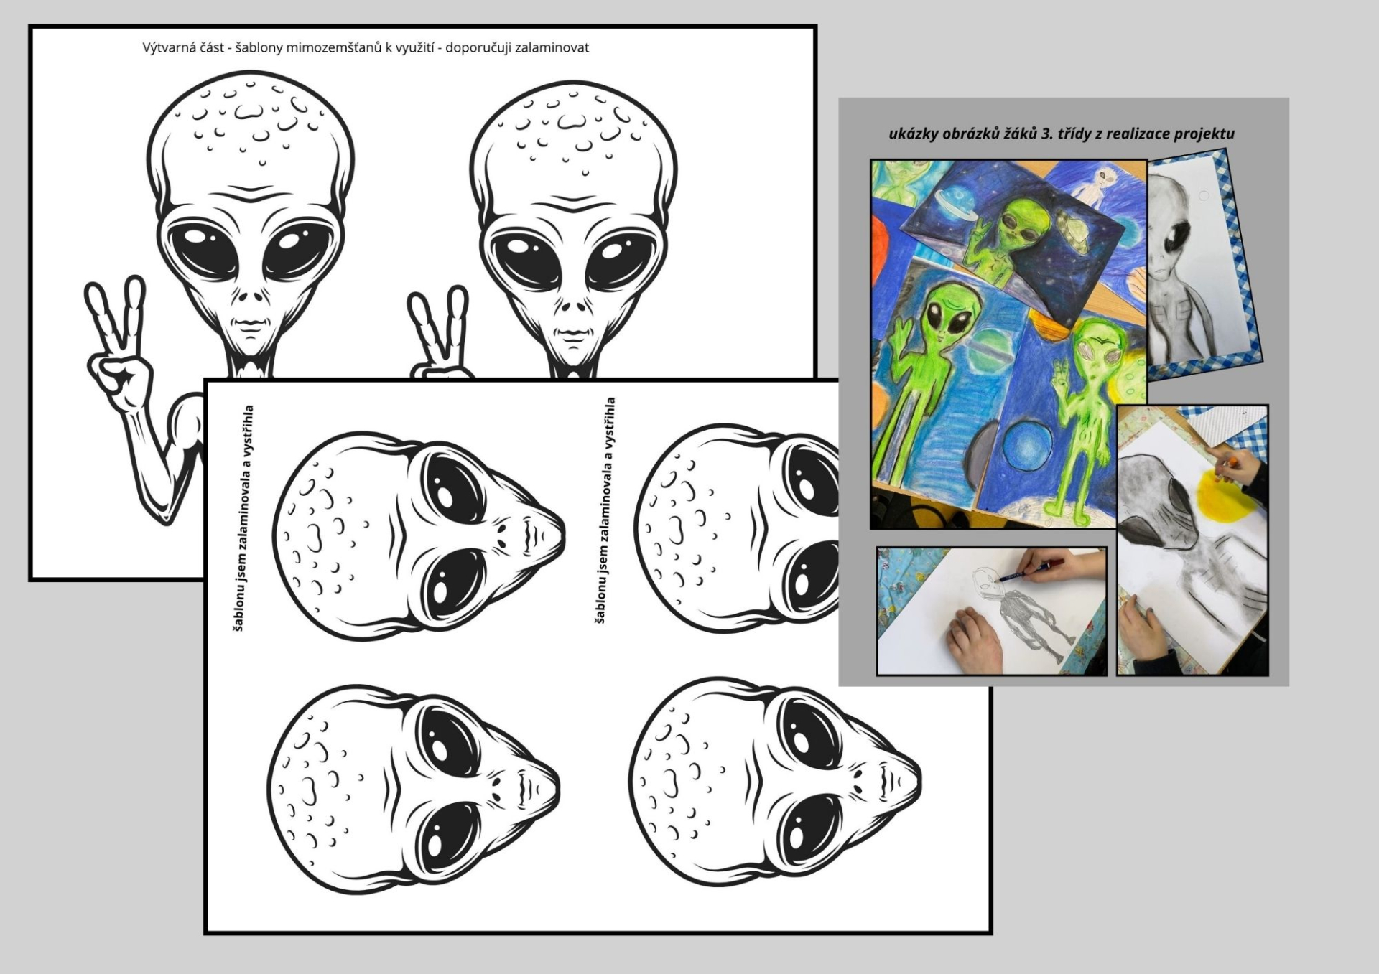Click the peace-sign hand of the first alien
The image size is (1379, 974).
click(119, 345)
